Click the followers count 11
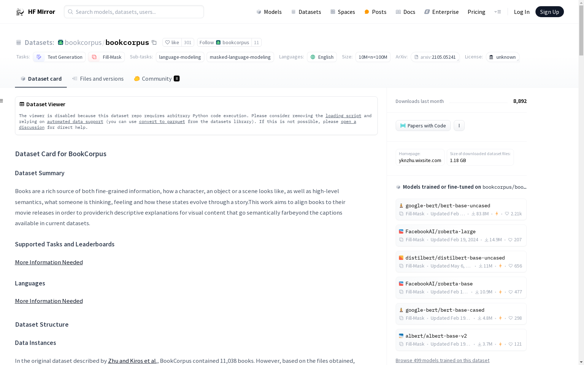584x365 pixels. pos(256,42)
